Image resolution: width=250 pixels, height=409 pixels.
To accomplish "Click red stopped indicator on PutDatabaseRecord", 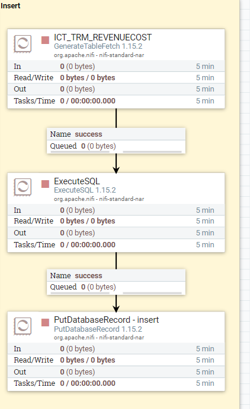I will coord(45,322).
